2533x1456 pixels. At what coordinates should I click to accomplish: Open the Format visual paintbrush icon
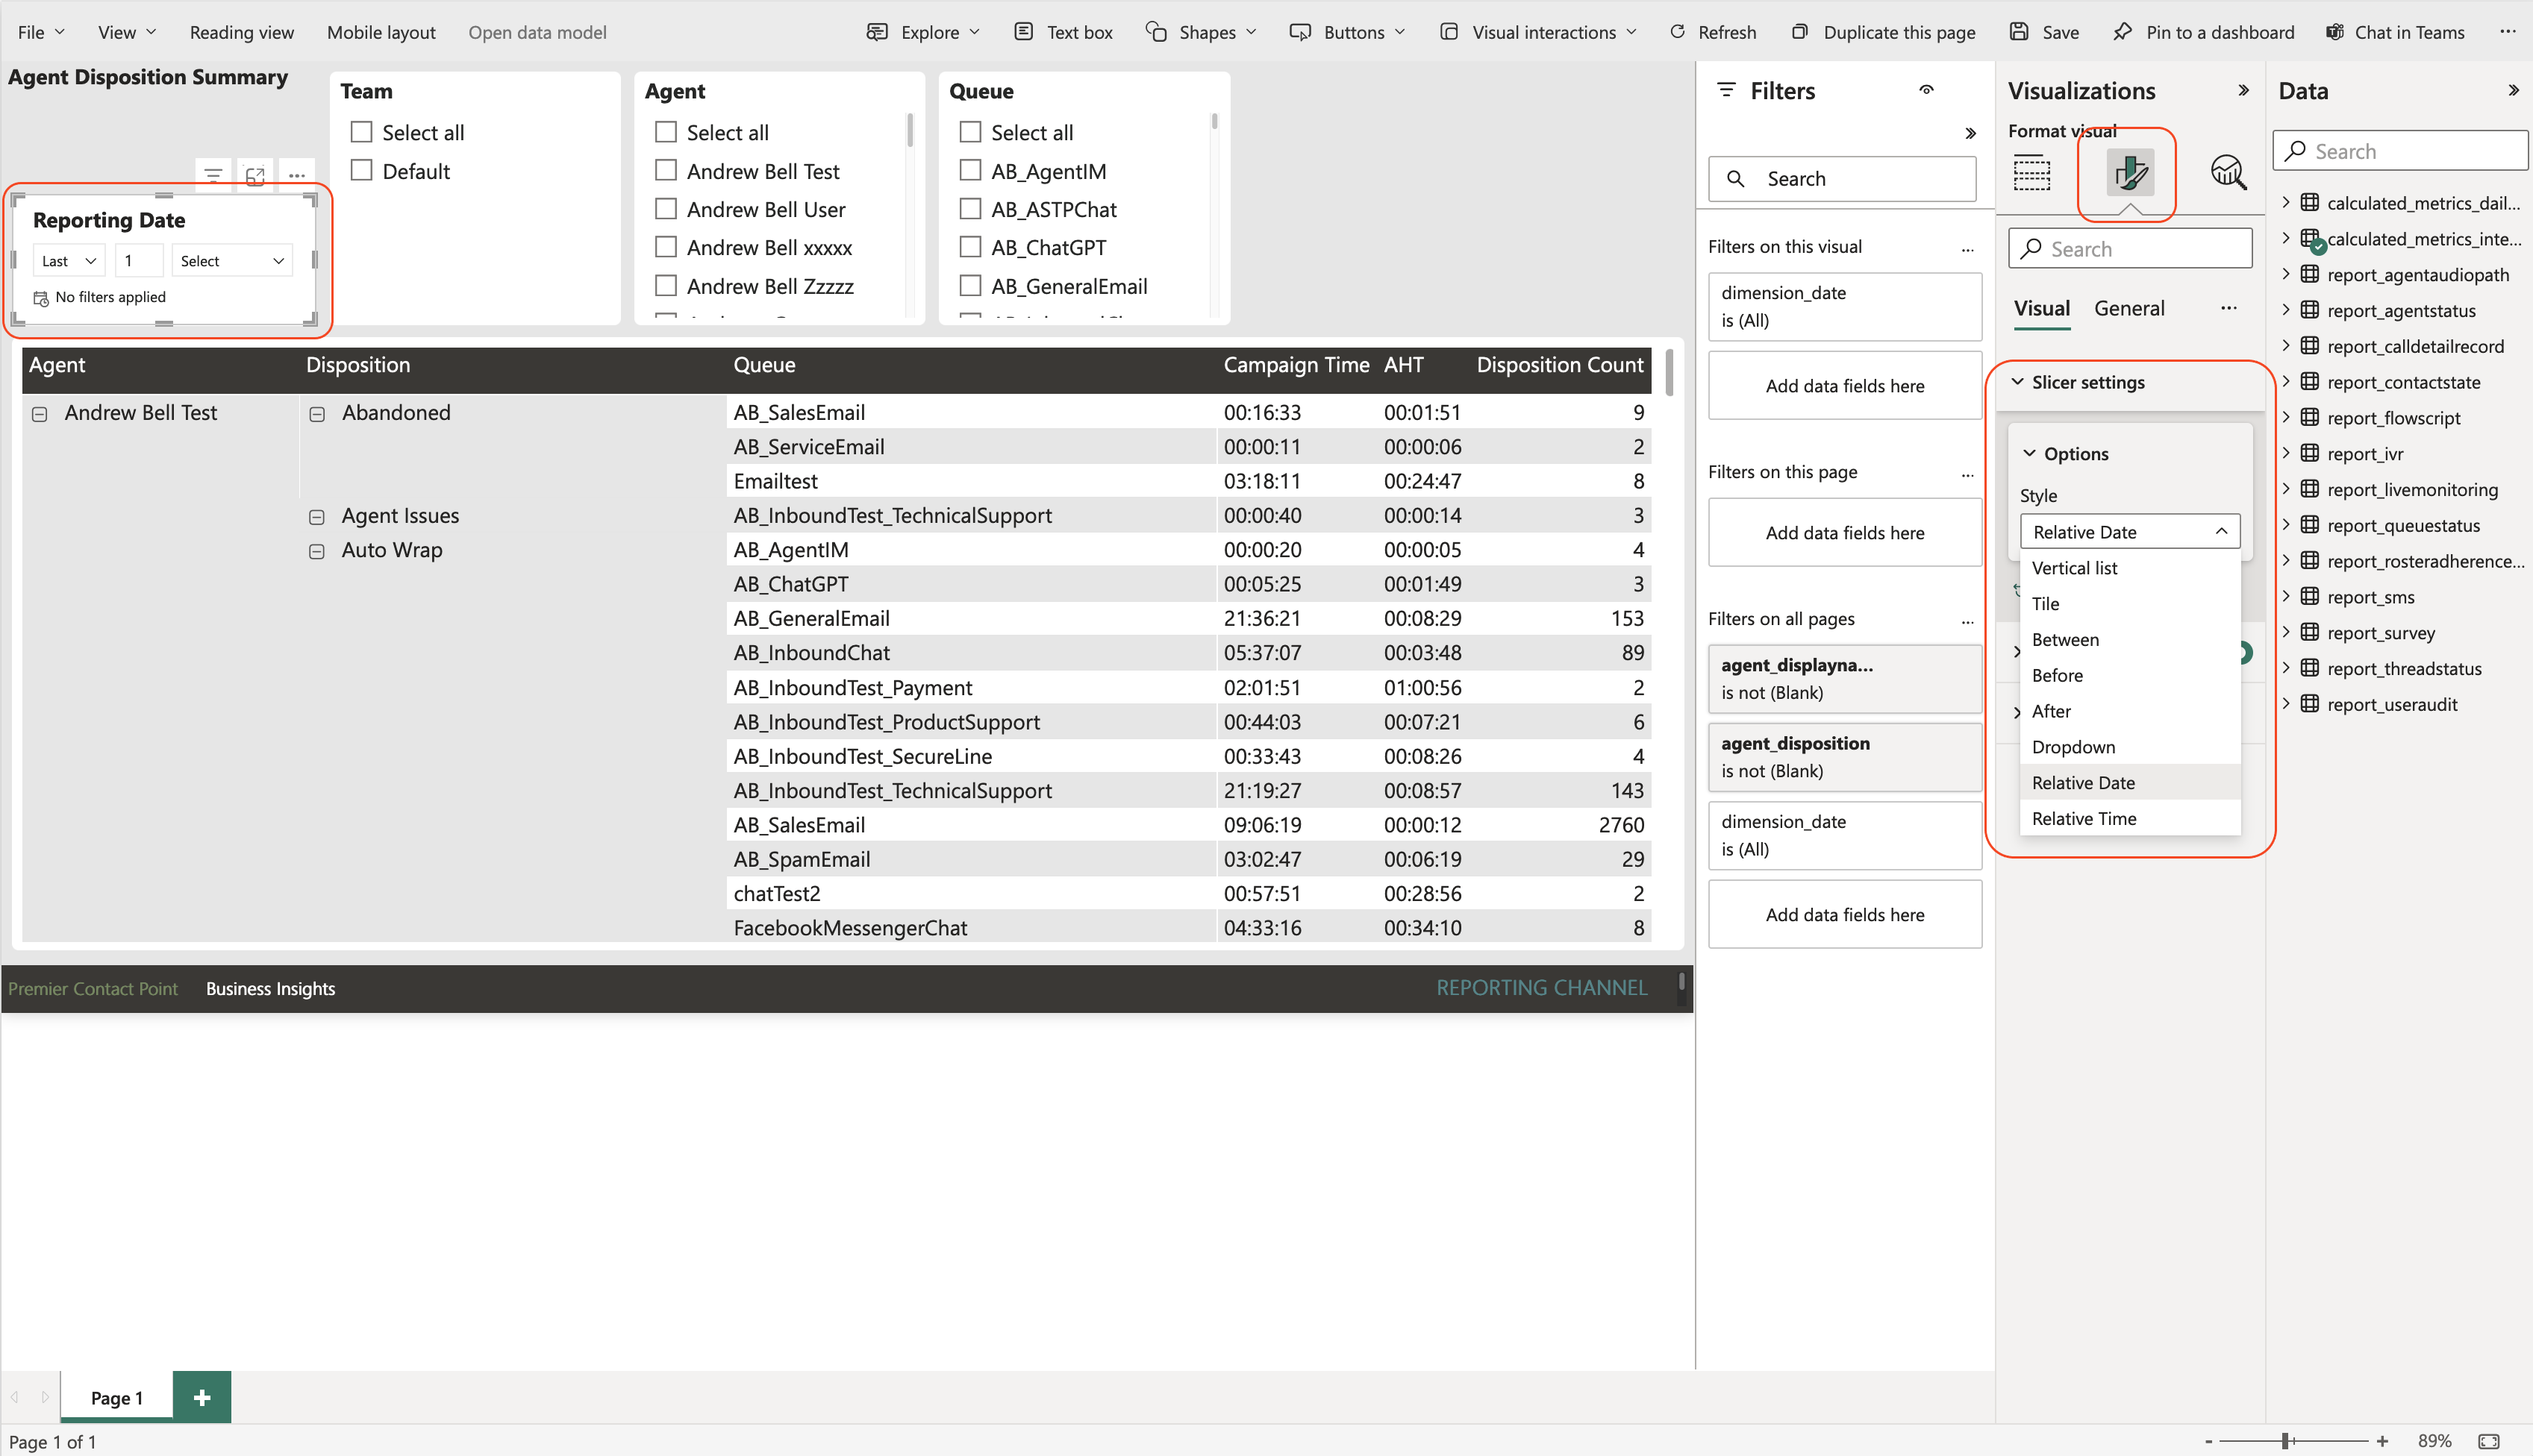click(2130, 173)
